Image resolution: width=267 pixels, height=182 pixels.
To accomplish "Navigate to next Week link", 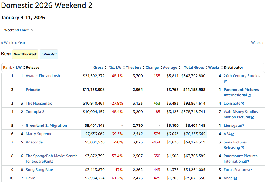I will click(x=257, y=43).
